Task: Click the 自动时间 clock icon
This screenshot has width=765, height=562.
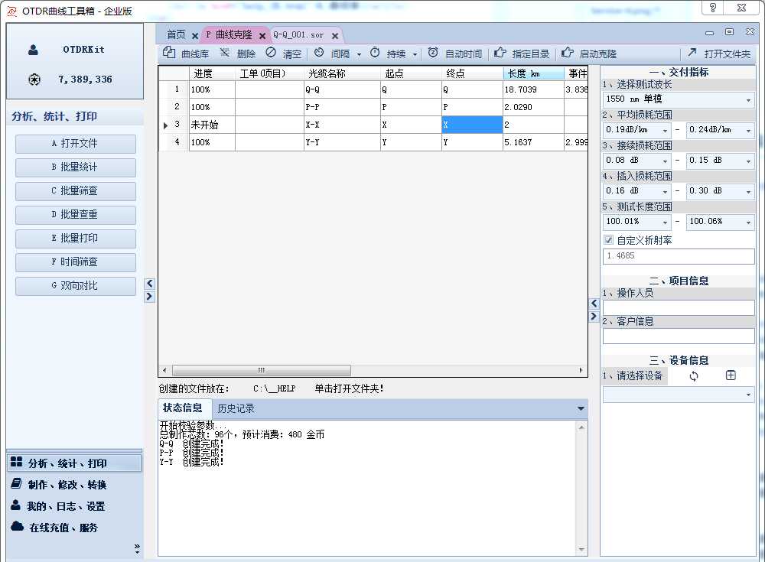Action: pos(433,54)
